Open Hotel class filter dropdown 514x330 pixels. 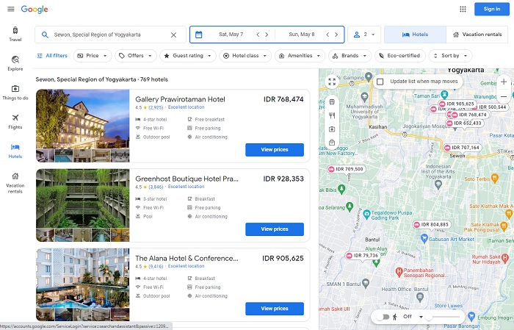tap(245, 56)
